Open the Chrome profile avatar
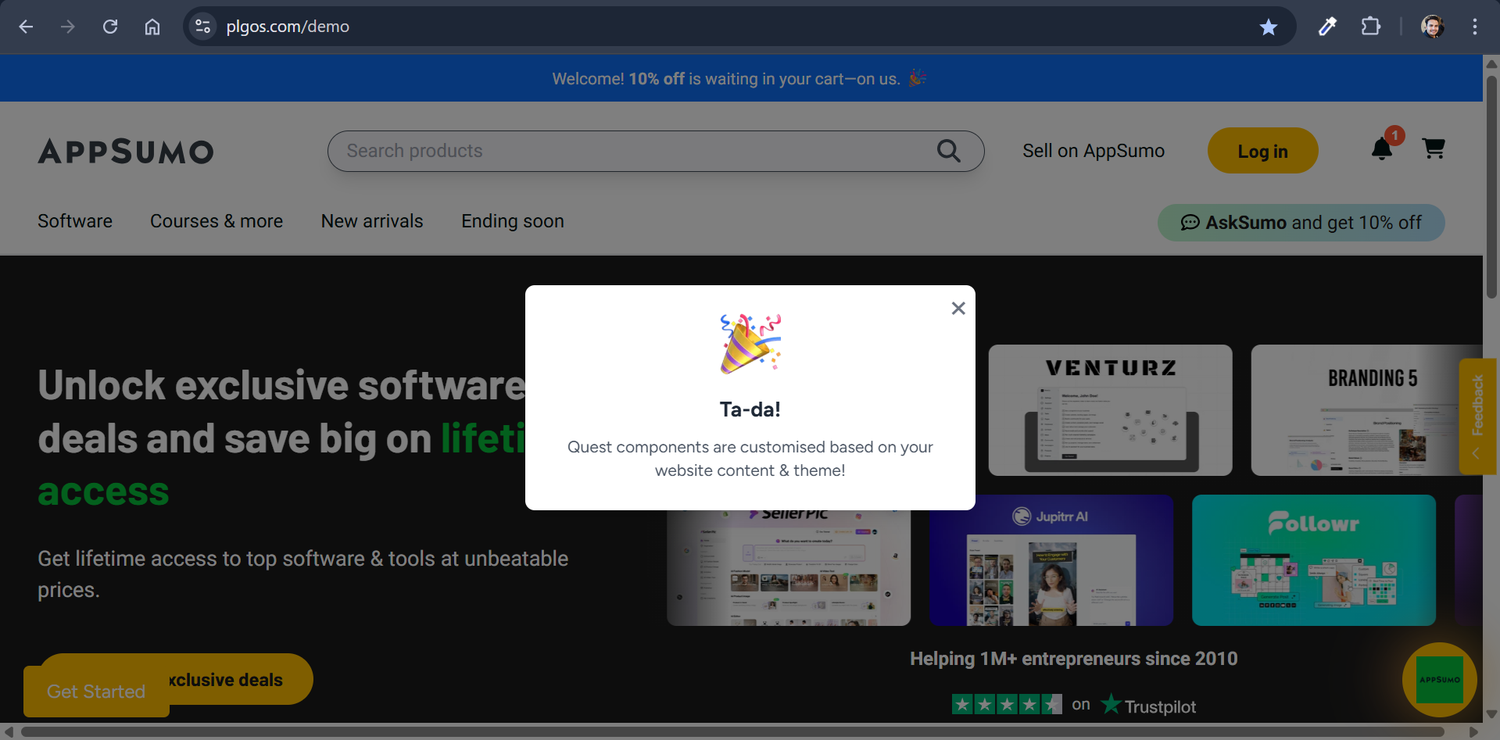The image size is (1500, 740). pyautogui.click(x=1432, y=27)
